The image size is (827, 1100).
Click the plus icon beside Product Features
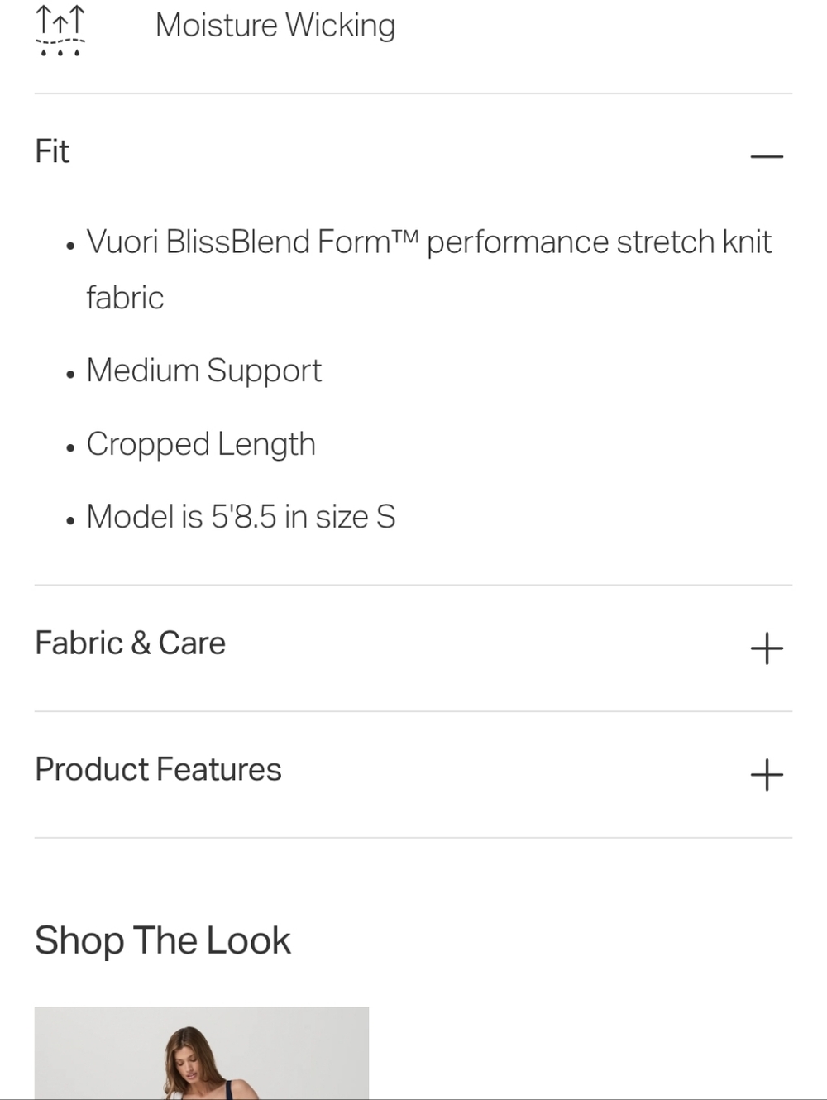tap(767, 775)
